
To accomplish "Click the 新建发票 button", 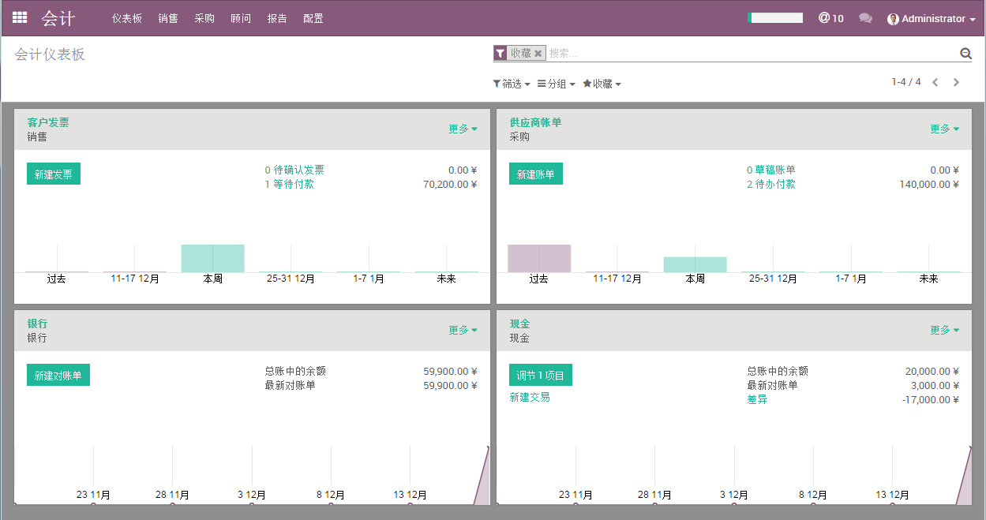I will [53, 172].
